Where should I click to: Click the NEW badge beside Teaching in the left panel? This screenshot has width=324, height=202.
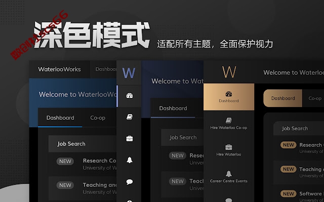coord(65,185)
